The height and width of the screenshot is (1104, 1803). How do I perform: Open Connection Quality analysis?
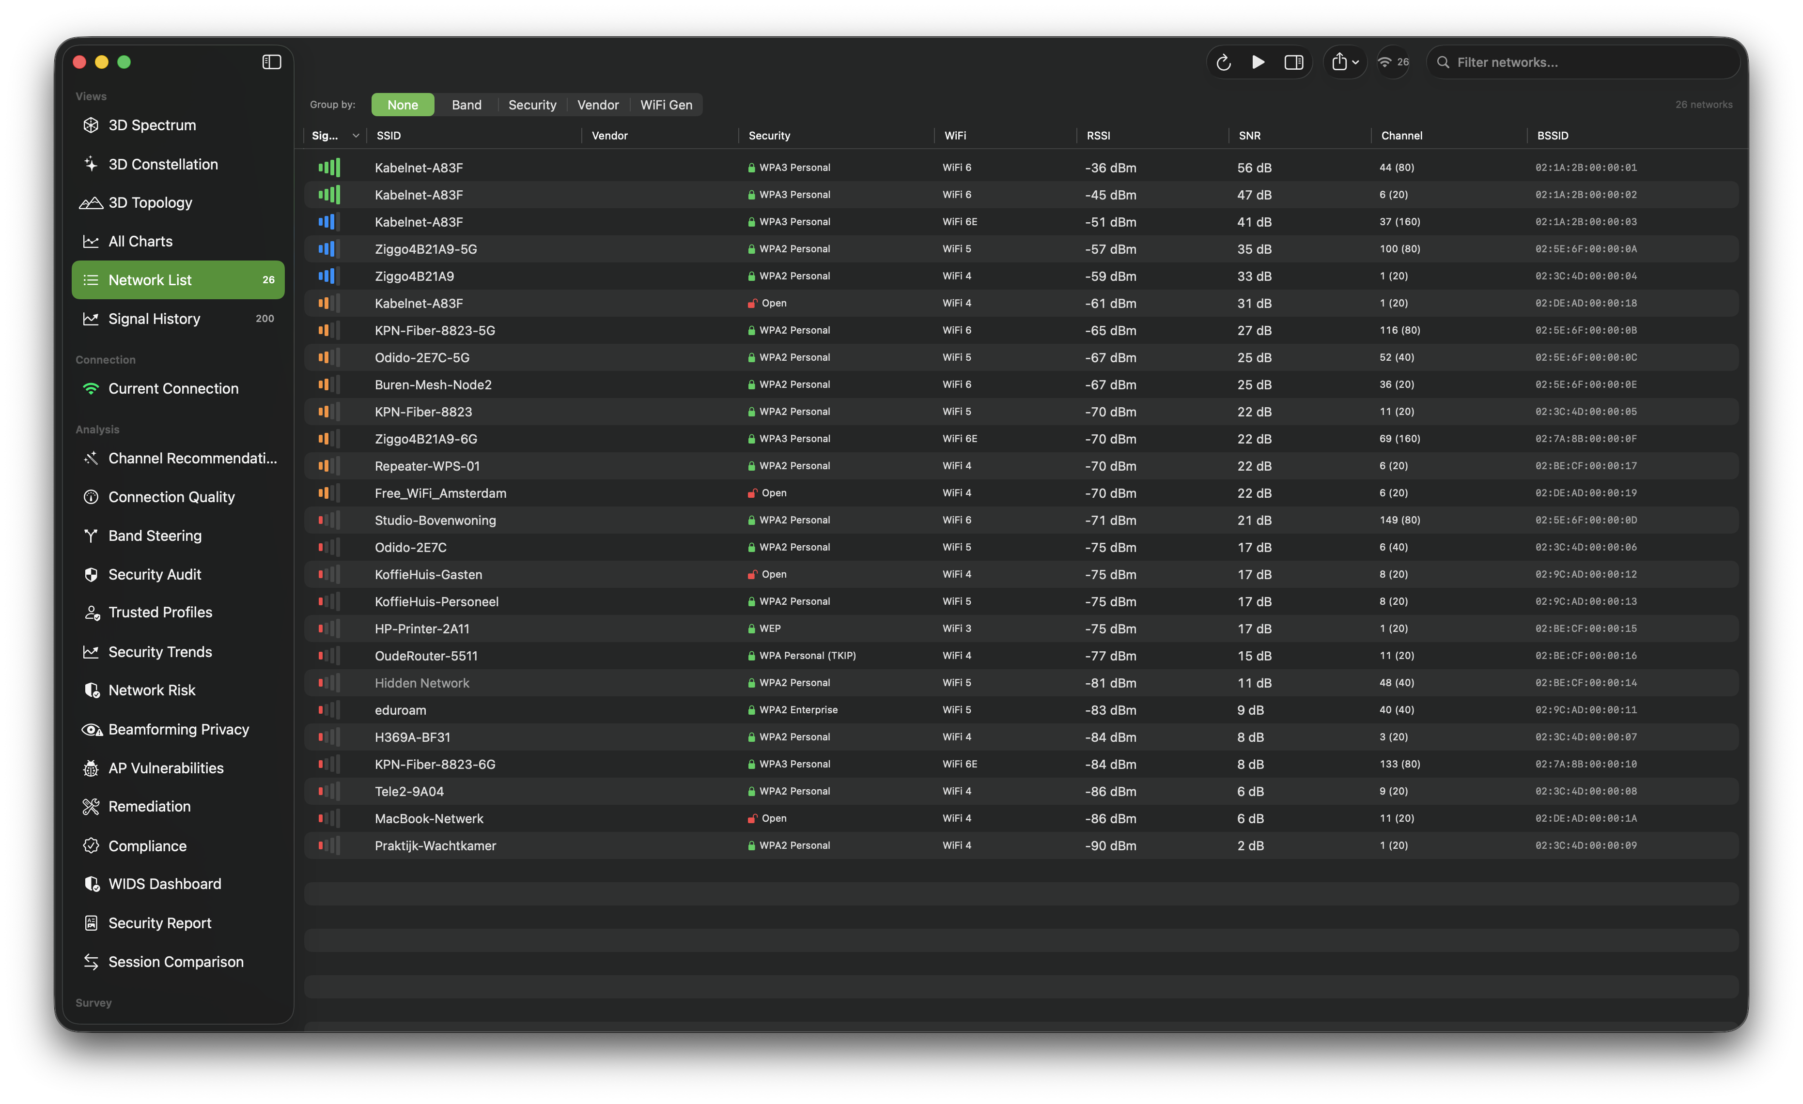(x=178, y=497)
